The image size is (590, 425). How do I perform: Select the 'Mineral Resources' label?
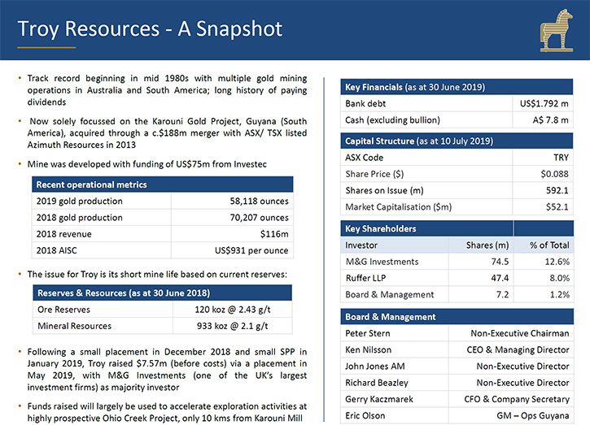point(75,326)
